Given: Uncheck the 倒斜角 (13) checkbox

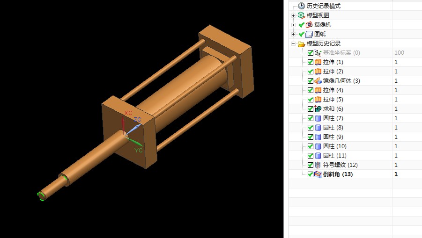Looking at the screenshot, I should click(311, 174).
